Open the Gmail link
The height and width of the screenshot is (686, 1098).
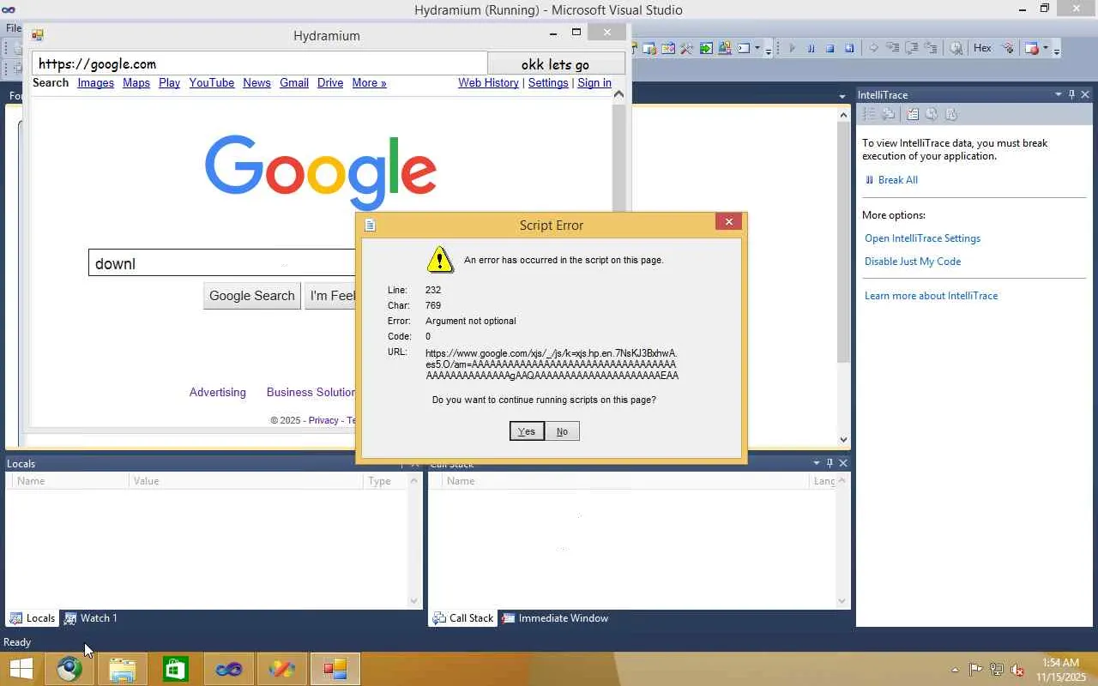point(294,83)
